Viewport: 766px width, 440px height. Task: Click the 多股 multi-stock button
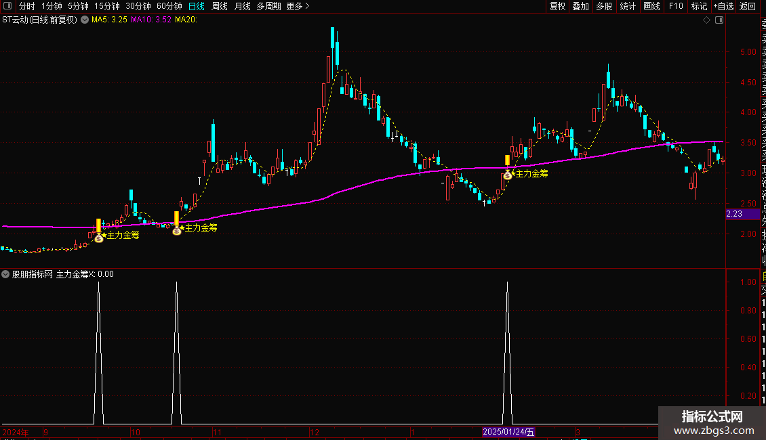coord(604,6)
